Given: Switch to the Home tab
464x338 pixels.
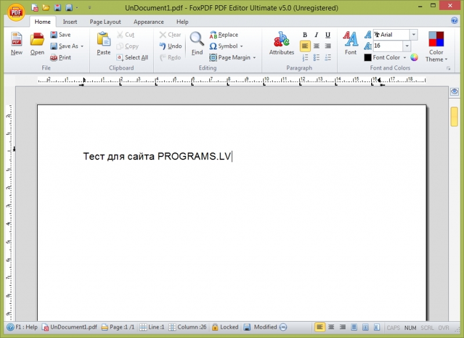Looking at the screenshot, I should click(x=42, y=21).
